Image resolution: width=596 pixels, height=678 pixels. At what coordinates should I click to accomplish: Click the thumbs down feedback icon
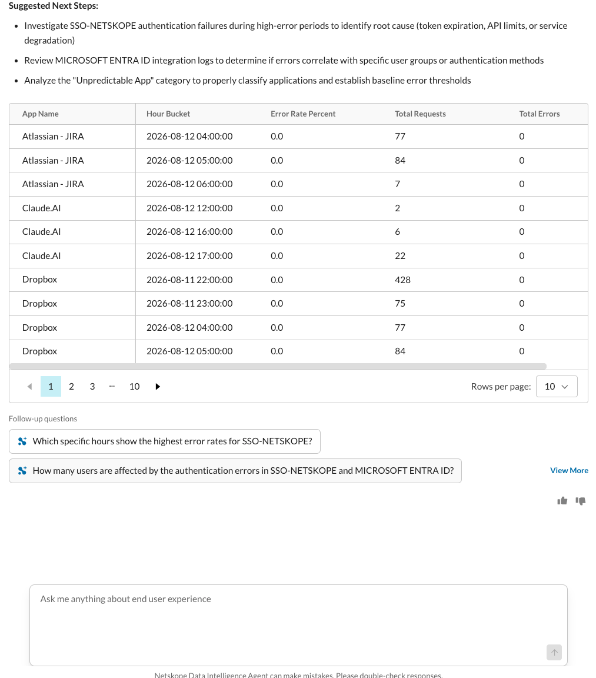pyautogui.click(x=581, y=501)
